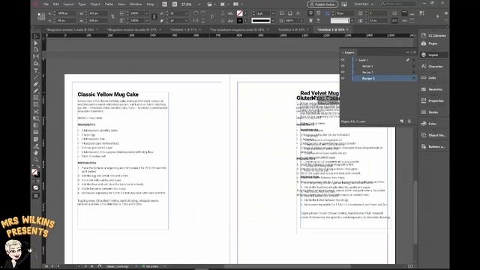Select the Pencil tool

pos(36,91)
